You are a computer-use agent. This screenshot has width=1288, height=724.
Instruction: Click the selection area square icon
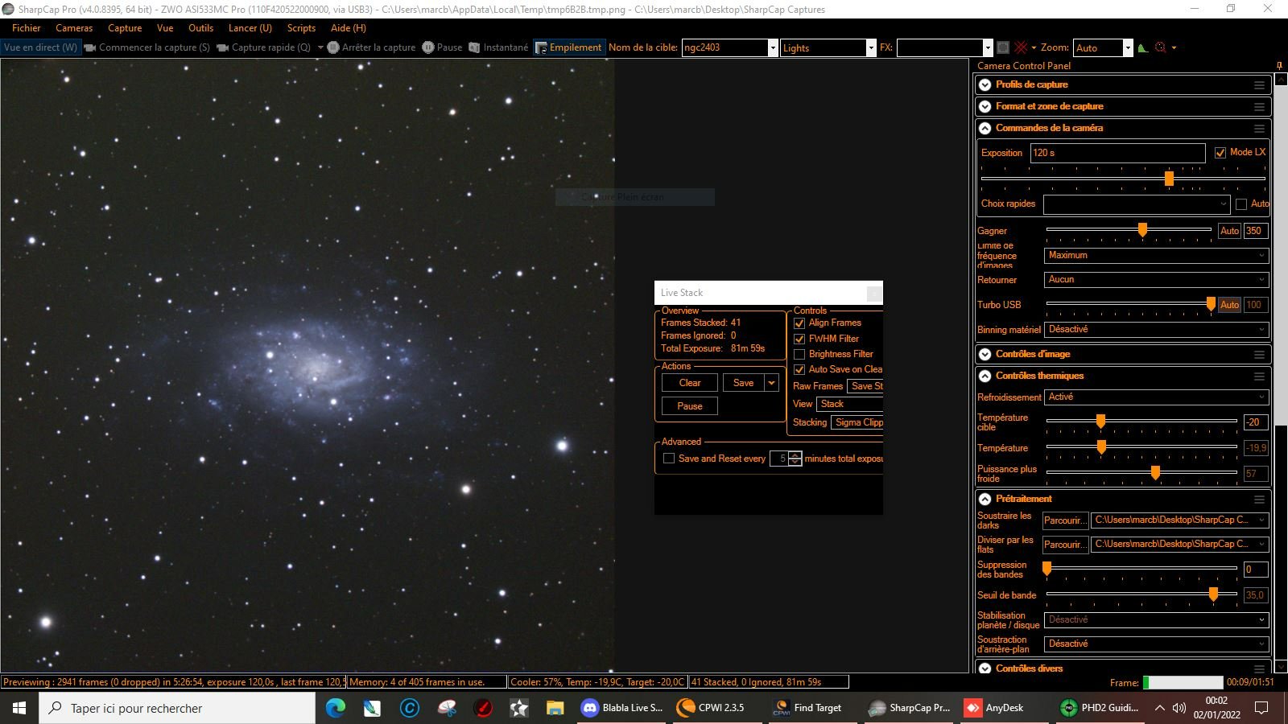pos(1003,47)
